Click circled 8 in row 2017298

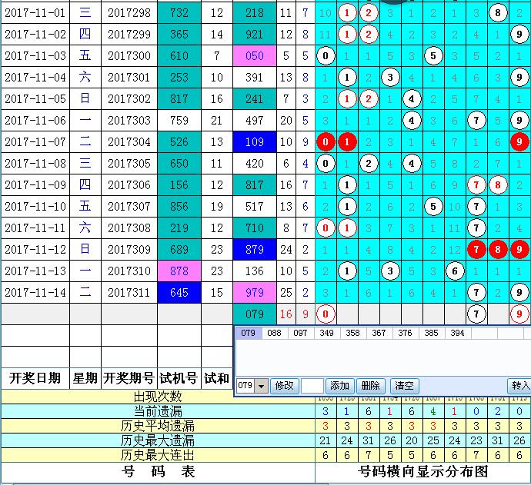click(499, 12)
